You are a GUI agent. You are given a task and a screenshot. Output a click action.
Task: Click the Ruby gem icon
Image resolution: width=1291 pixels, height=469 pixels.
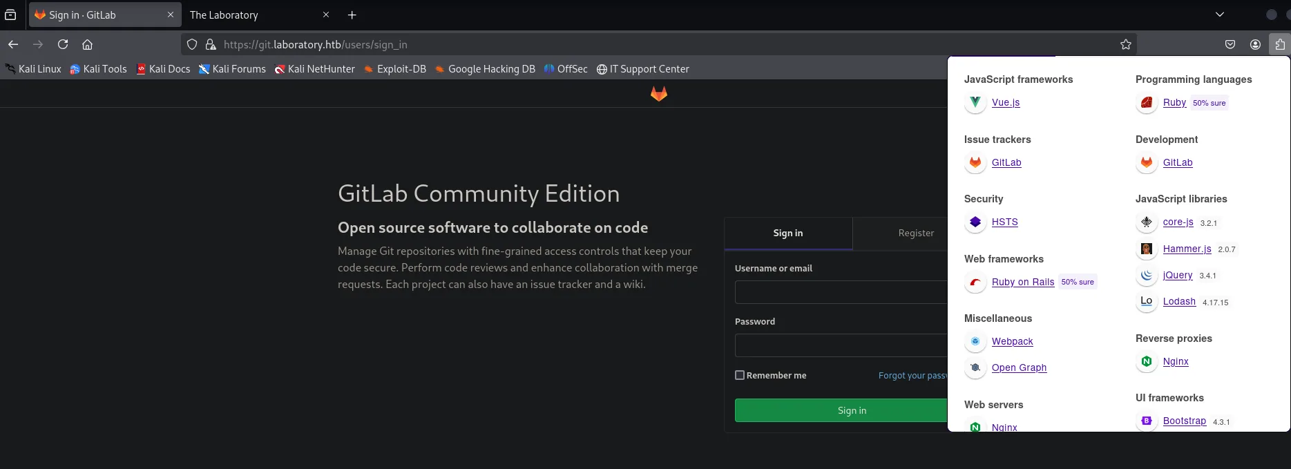click(1147, 102)
